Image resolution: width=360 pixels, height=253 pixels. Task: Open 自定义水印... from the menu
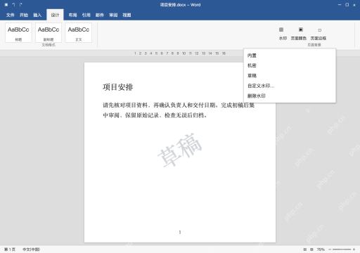click(x=290, y=86)
